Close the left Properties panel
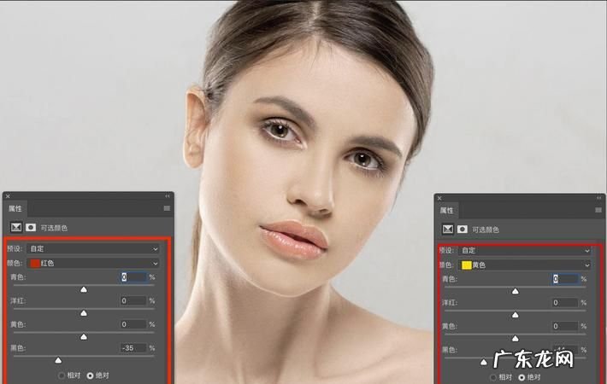Image resolution: width=607 pixels, height=384 pixels. tap(8, 196)
